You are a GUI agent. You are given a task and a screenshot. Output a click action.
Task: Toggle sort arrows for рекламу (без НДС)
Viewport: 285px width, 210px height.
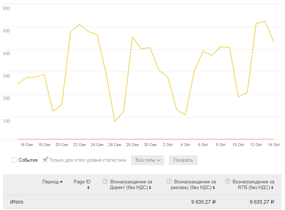point(214,188)
